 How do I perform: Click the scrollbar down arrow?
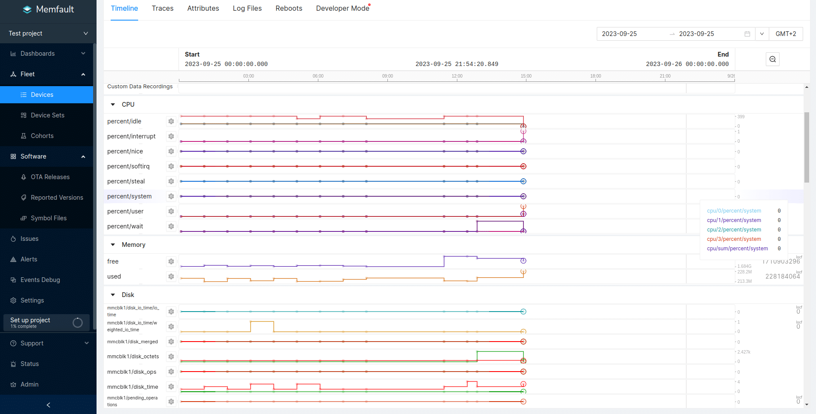(x=807, y=405)
